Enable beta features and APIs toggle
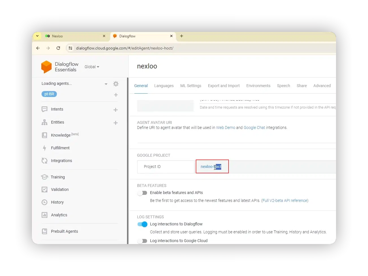368x276 pixels. 142,193
